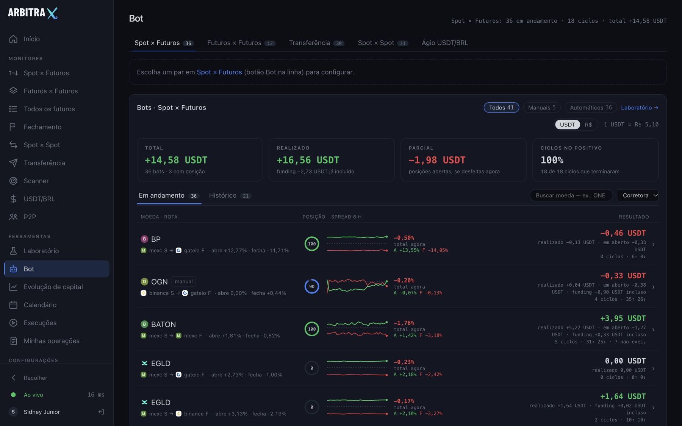Open the Bot item in sidebar
Screen dimensions: 682x426
pos(56,269)
